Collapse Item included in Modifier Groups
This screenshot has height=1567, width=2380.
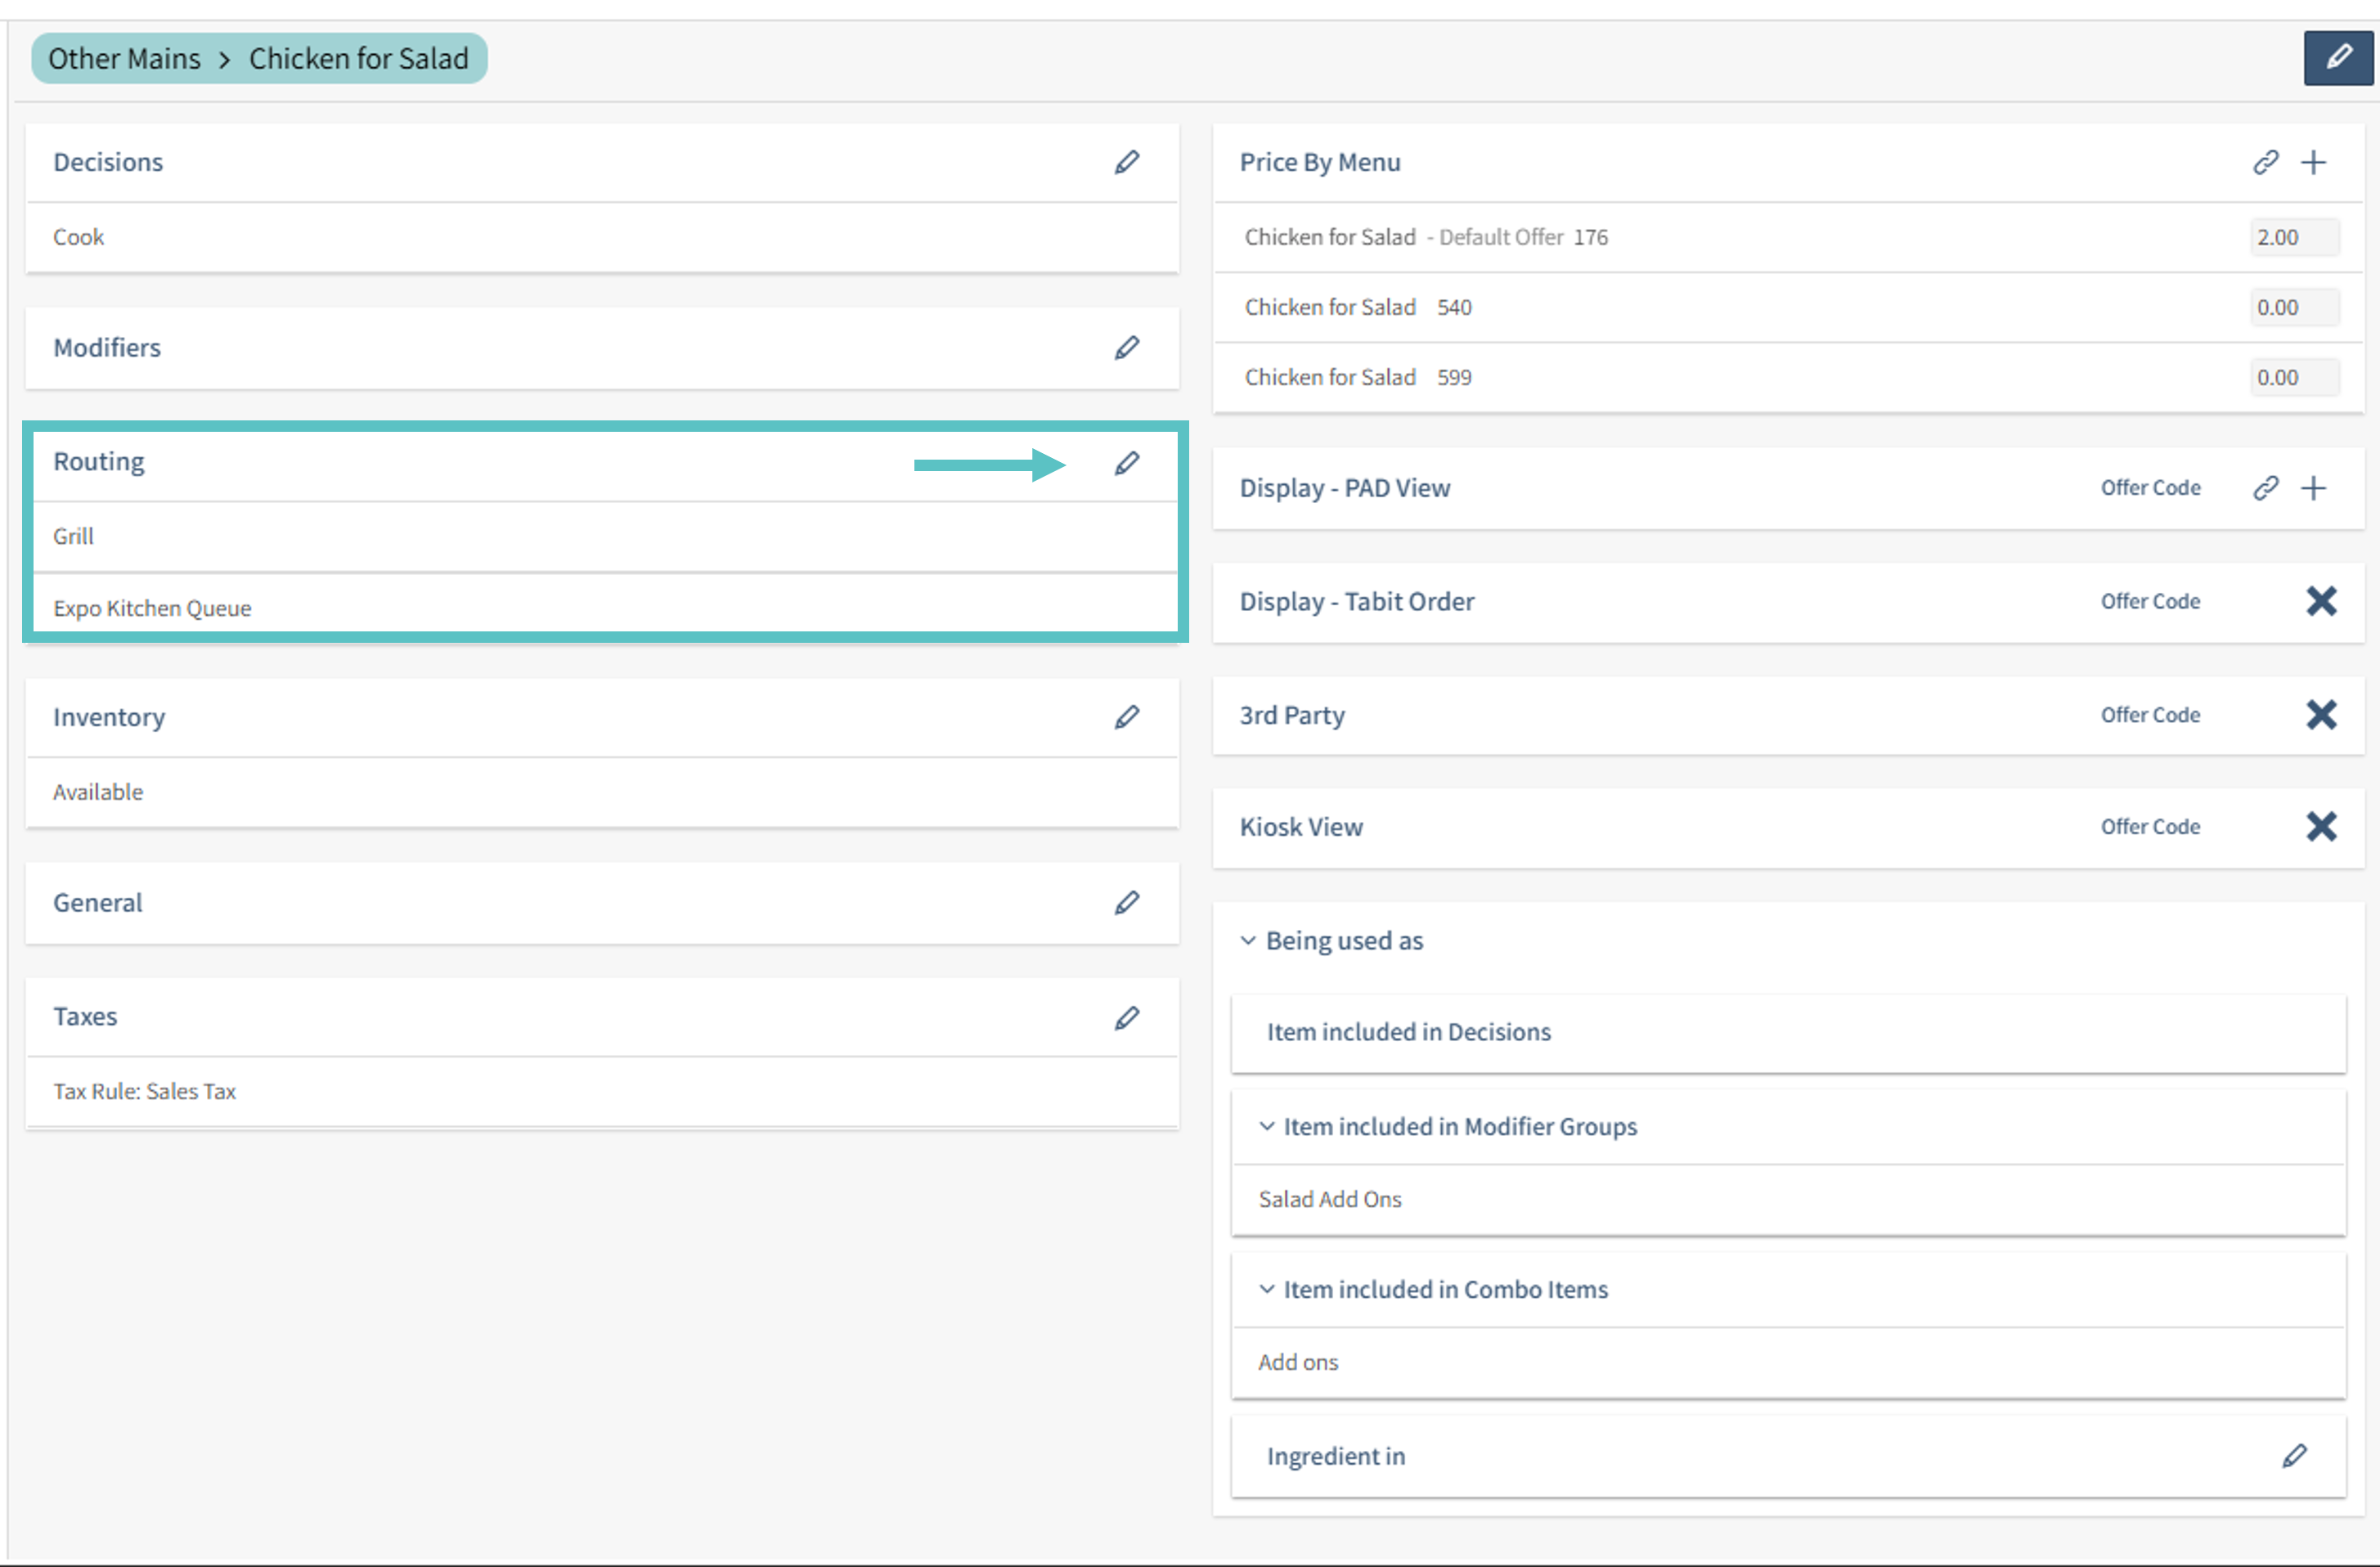click(x=1266, y=1126)
